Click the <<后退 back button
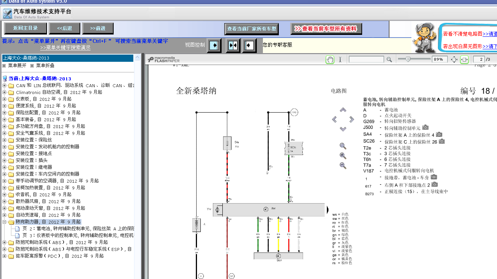Viewport: 497px width, 279px height. [64, 28]
